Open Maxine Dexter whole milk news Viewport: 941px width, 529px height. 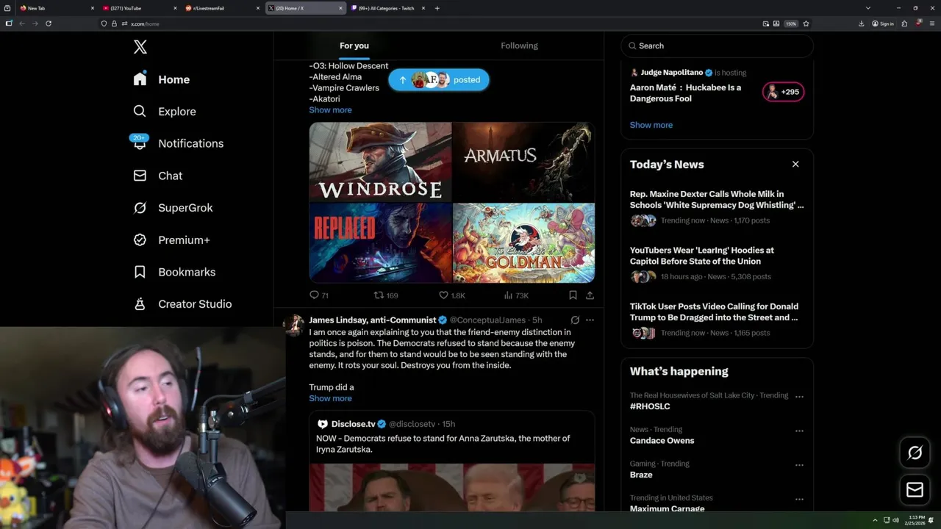point(717,207)
